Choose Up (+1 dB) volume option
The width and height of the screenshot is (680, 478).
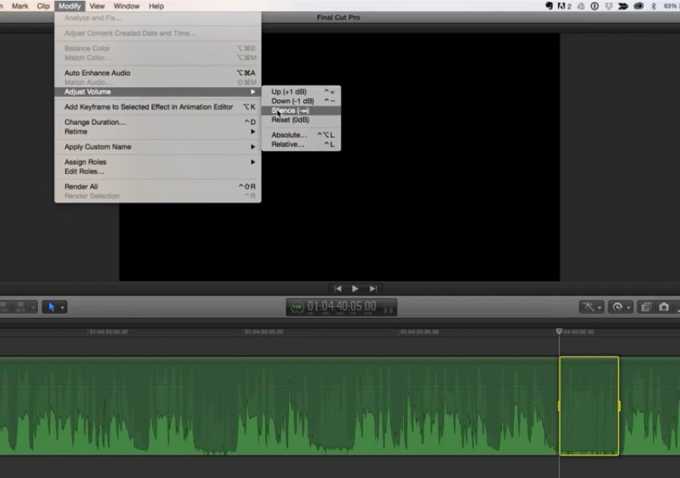301,92
